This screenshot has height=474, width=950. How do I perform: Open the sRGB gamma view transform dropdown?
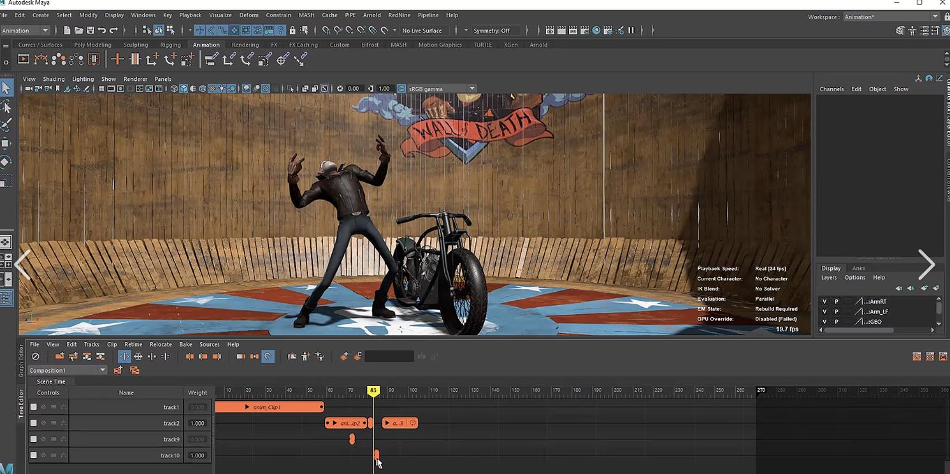point(471,89)
